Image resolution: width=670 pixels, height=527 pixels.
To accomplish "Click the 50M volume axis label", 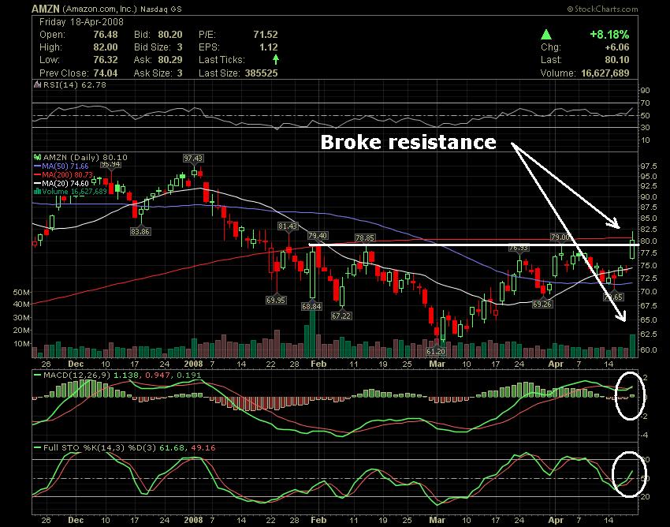I will pos(21,292).
